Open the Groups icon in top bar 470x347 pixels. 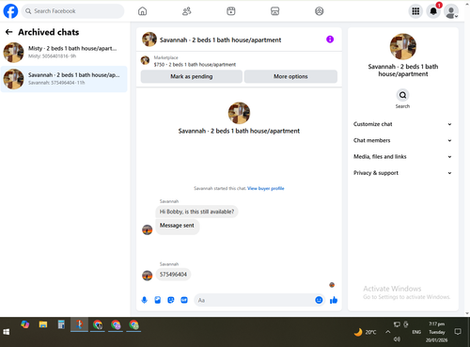click(319, 11)
